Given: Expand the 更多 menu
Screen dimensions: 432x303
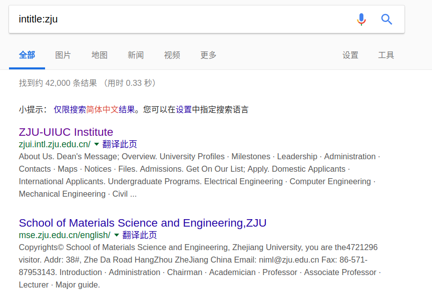Looking at the screenshot, I should pyautogui.click(x=208, y=55).
